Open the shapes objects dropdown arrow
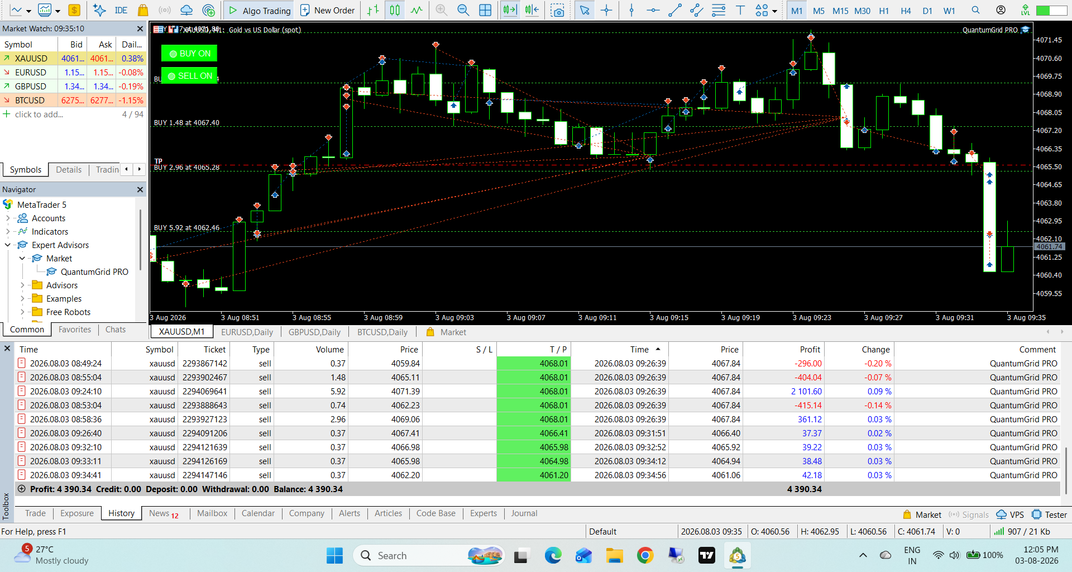The image size is (1072, 572). [x=775, y=11]
